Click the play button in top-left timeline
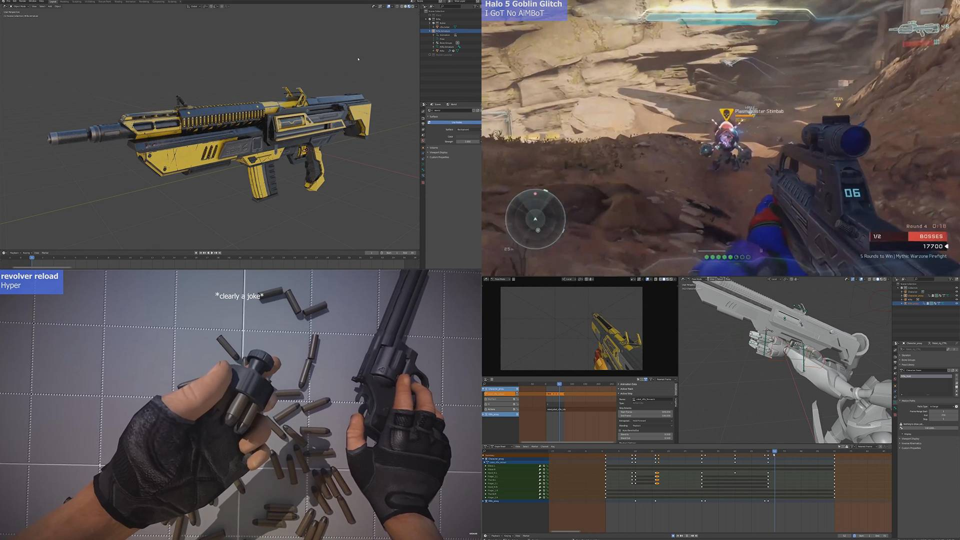Viewport: 960px width, 540px height. coord(212,252)
